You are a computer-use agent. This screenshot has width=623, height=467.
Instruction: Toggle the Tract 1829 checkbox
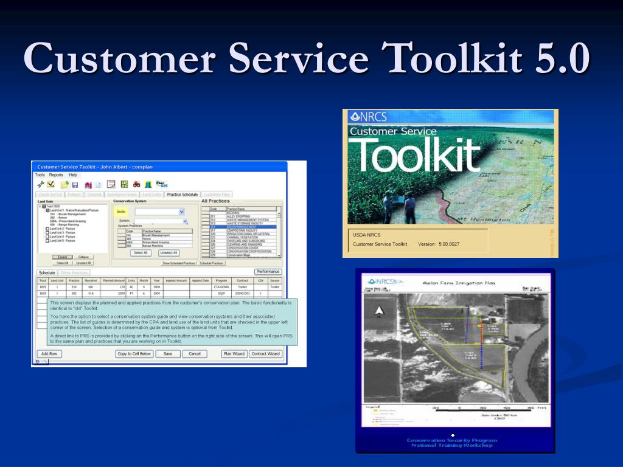point(44,207)
